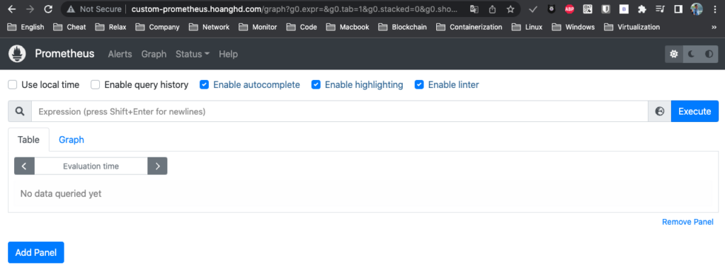Click the Prometheus brand title
This screenshot has height=270, width=725.
[x=64, y=54]
